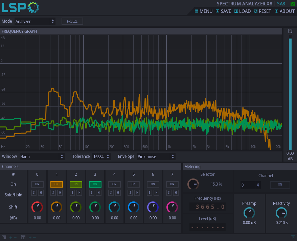Enable channel 0 ON button
The height and width of the screenshot is (241, 297).
tap(37, 184)
